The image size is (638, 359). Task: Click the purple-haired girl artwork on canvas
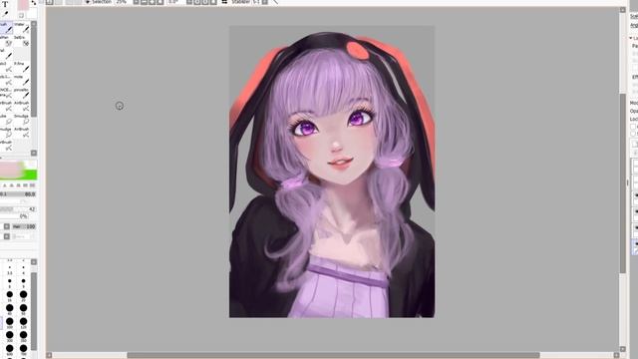[x=332, y=172]
